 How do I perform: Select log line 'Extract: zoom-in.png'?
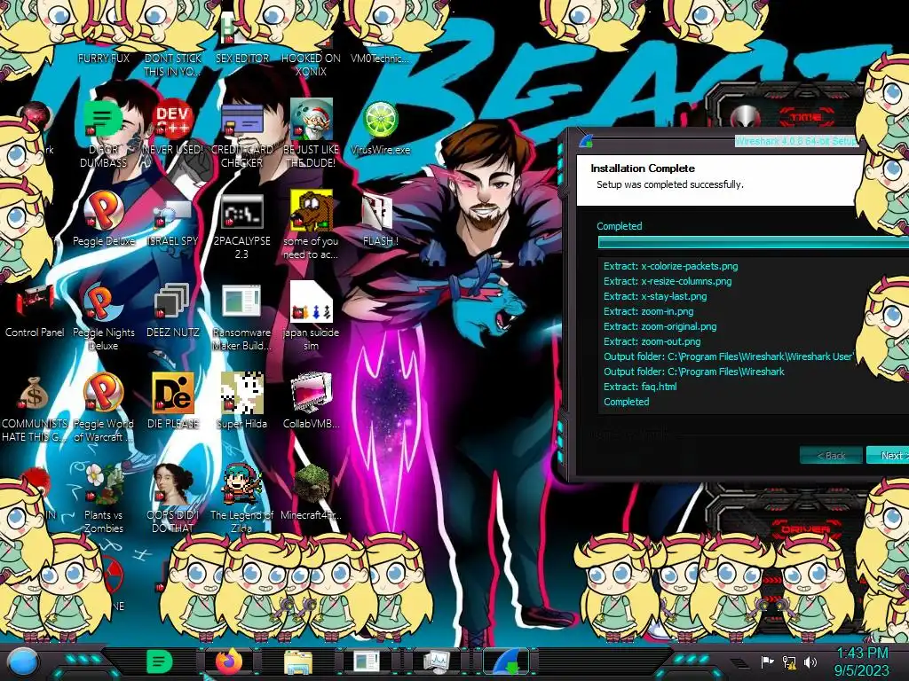[x=648, y=311]
